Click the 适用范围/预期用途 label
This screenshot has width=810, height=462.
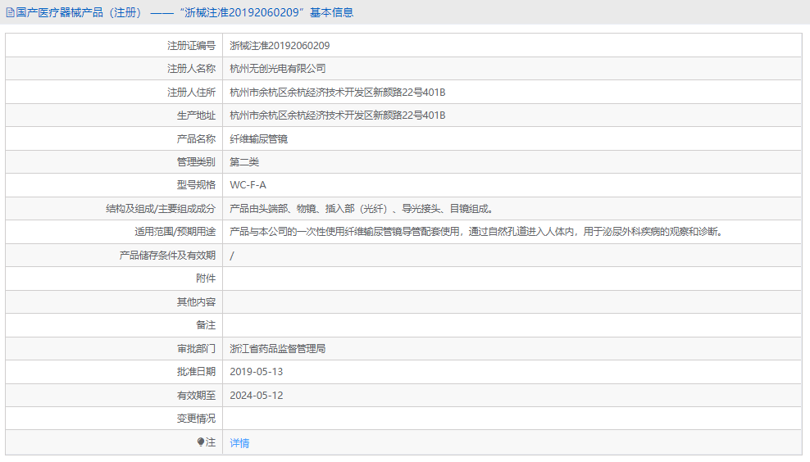175,232
